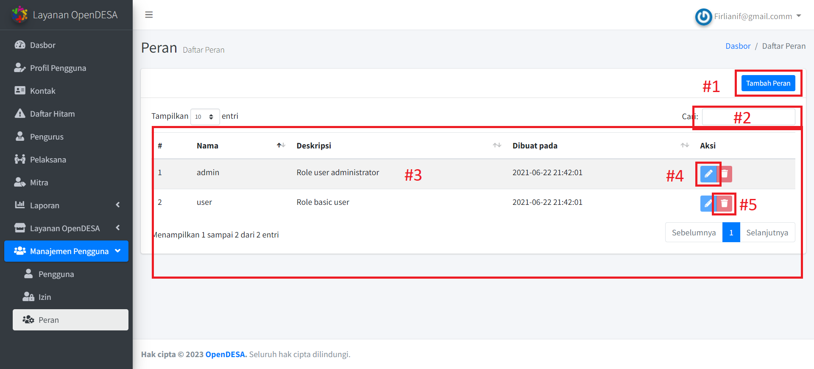
Task: Click the Laporan bar chart icon
Action: (x=20, y=205)
